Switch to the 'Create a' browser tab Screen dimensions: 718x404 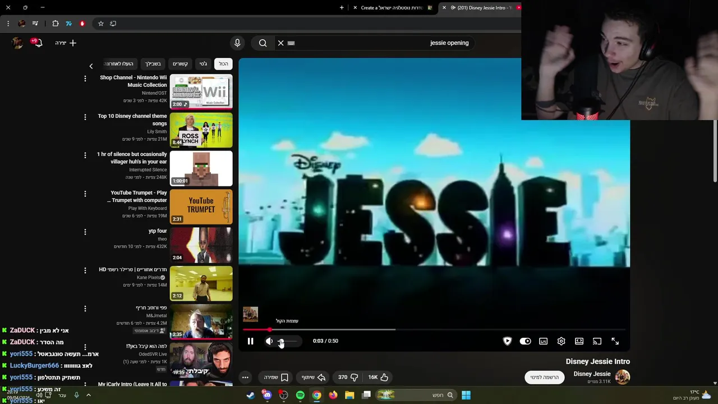tap(393, 8)
